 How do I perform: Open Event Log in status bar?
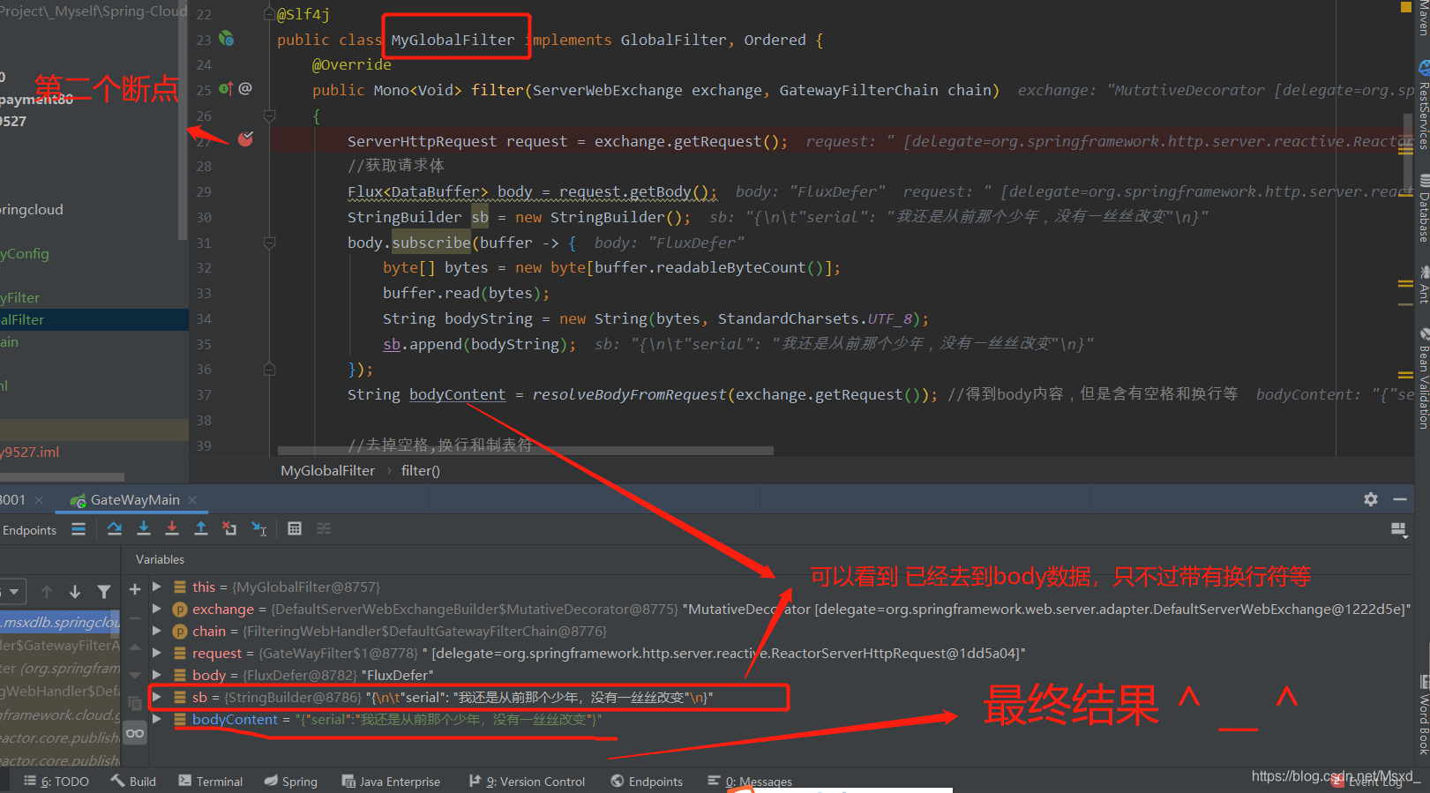click(1367, 782)
